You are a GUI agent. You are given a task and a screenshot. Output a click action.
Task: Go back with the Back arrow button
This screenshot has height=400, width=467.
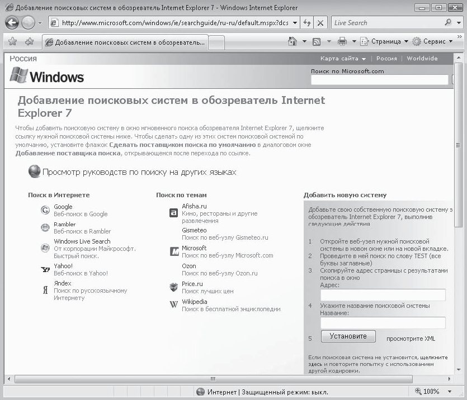click(x=12, y=22)
